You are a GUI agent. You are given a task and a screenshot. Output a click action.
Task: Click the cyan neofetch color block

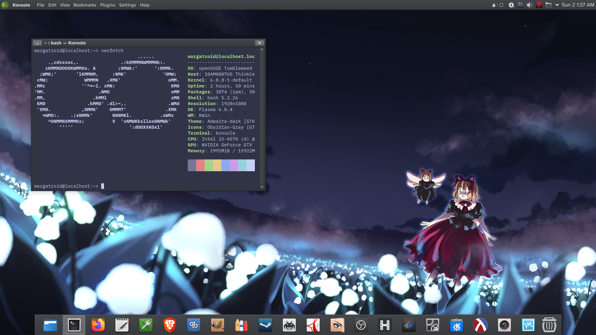click(x=242, y=165)
